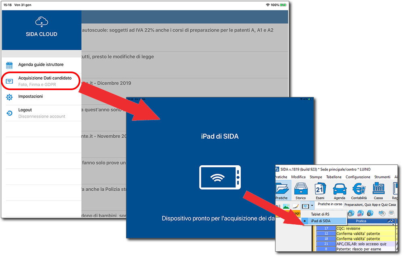Click the Cassa cash register icon
This screenshot has height=257, width=404.
(378, 191)
